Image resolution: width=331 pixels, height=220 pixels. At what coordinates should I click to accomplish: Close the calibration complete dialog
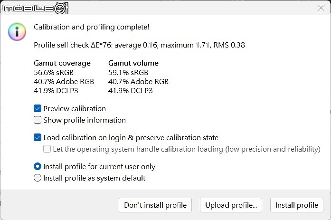click(x=321, y=8)
